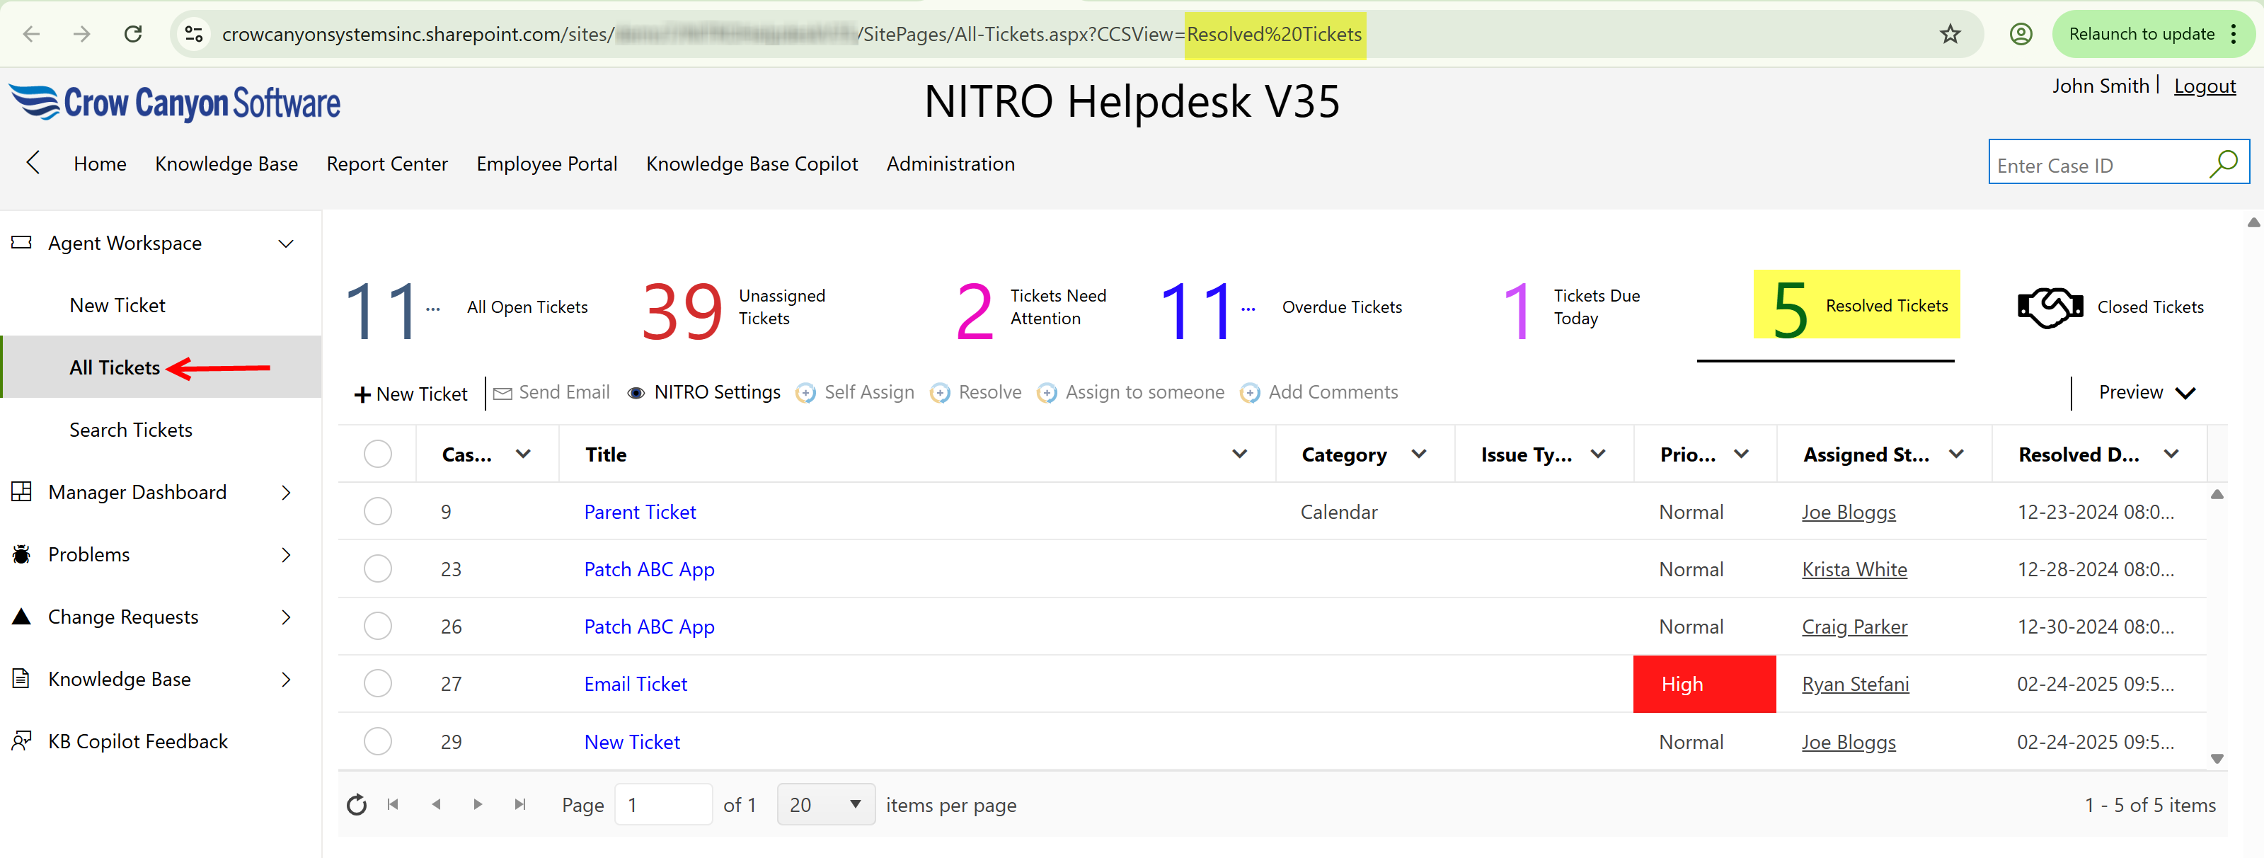Check the select-all circle in the table header
Viewport: 2264px width, 858px height.
378,453
